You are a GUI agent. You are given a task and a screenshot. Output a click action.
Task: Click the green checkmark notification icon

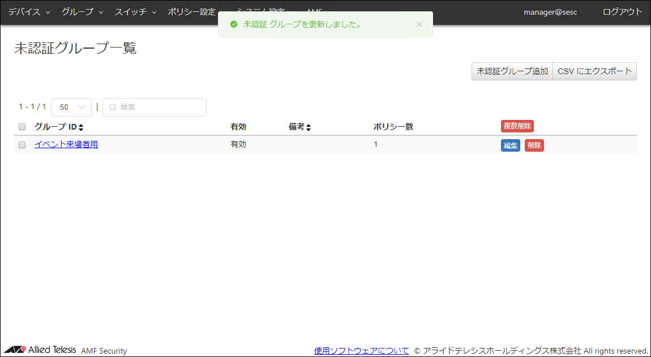click(x=233, y=24)
